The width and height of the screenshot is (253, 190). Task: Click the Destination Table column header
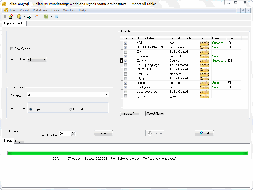[x=184, y=38]
